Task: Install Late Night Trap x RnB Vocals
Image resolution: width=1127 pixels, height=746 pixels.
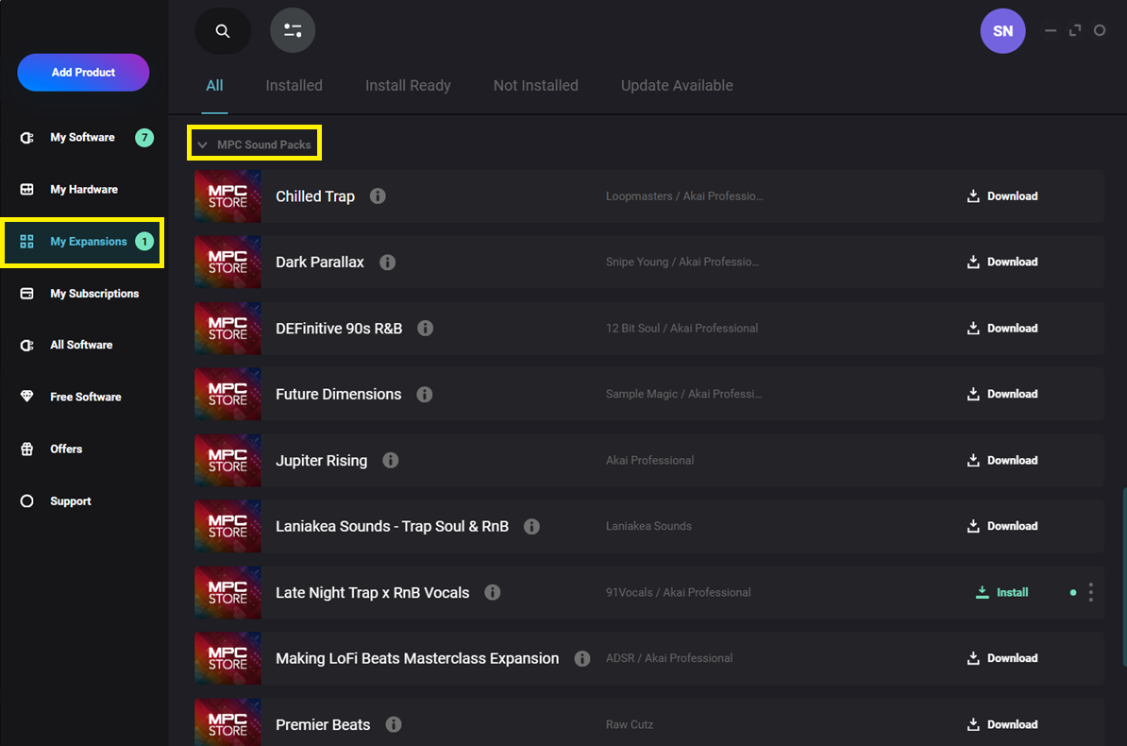Action: (x=1001, y=592)
